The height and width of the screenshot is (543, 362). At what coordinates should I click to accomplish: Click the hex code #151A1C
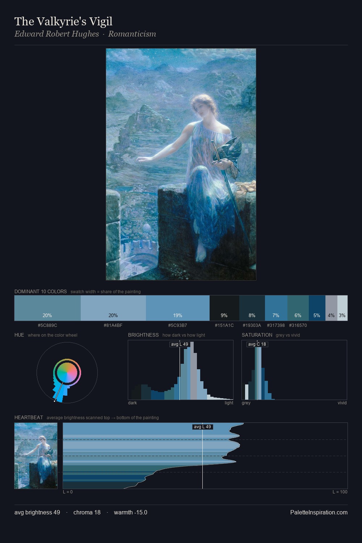tap(224, 325)
